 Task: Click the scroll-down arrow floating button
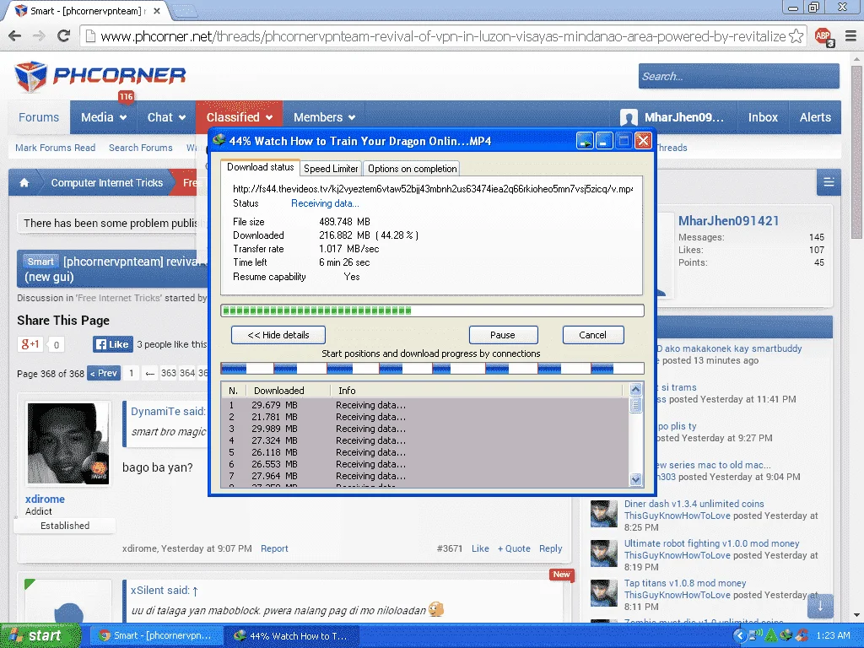click(x=820, y=606)
